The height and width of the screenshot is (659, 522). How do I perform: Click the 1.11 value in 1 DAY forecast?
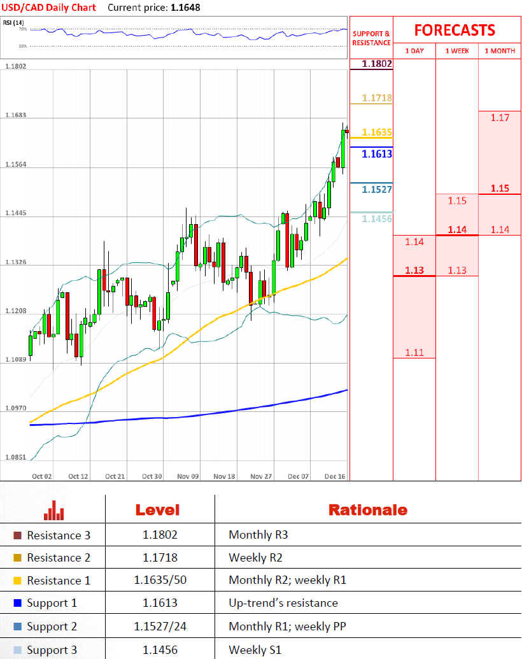414,353
